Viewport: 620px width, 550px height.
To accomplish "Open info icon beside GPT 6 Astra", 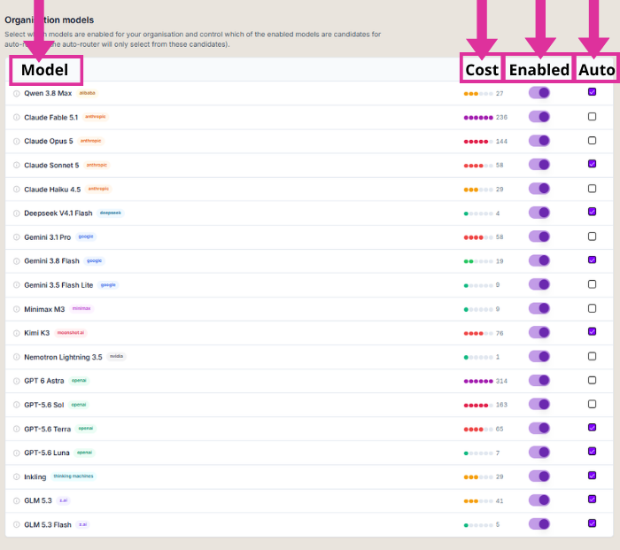I will [x=16, y=381].
